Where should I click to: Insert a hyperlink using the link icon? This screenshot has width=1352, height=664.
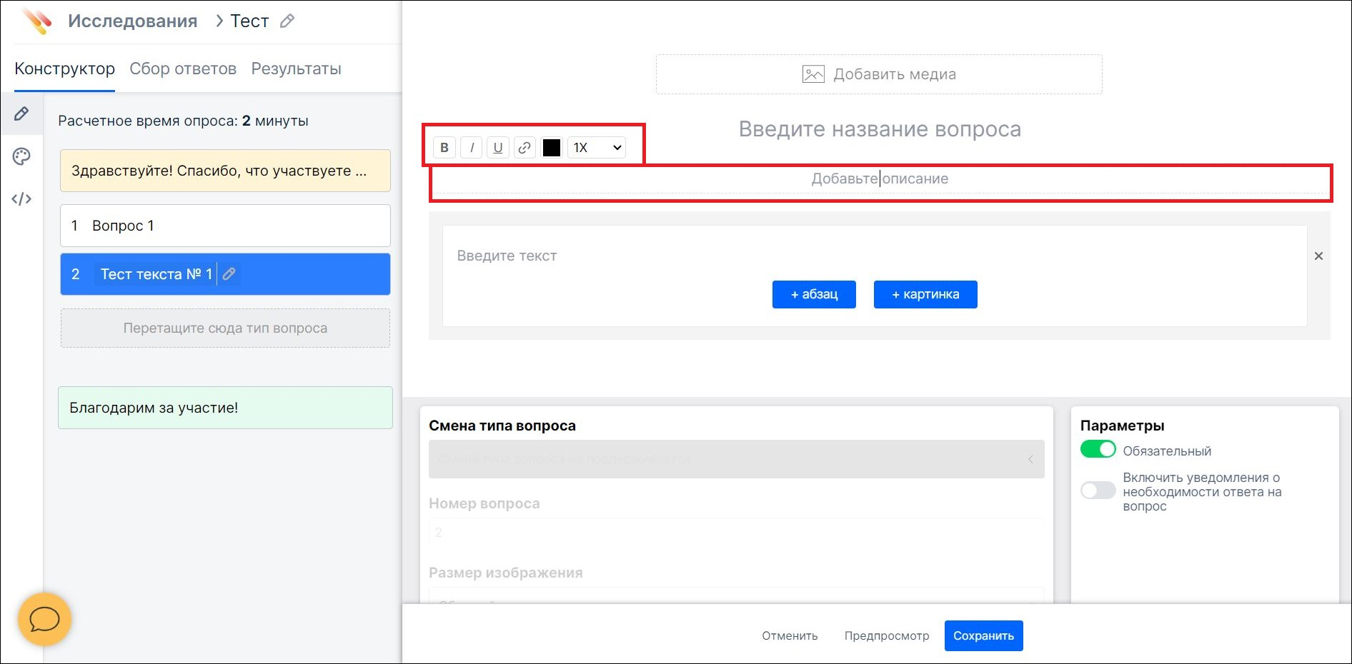525,148
